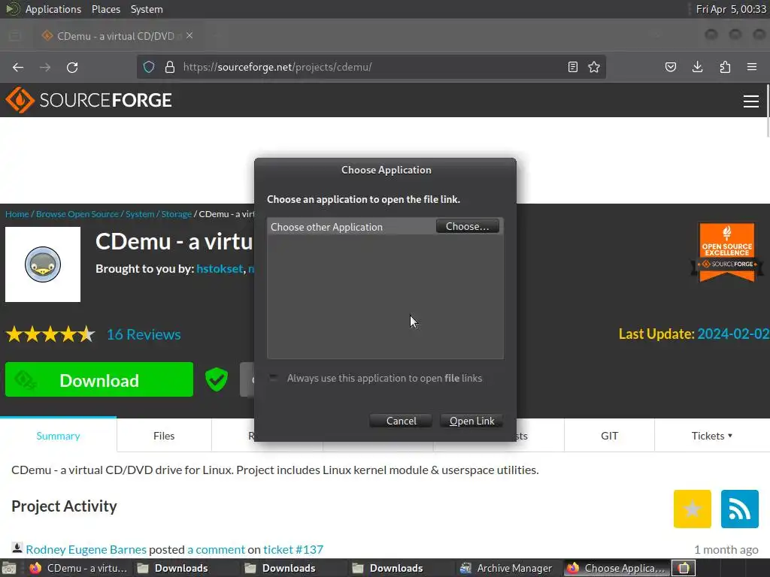This screenshot has height=577, width=770.
Task: Open the extensions puzzle-piece icon
Action: [725, 67]
